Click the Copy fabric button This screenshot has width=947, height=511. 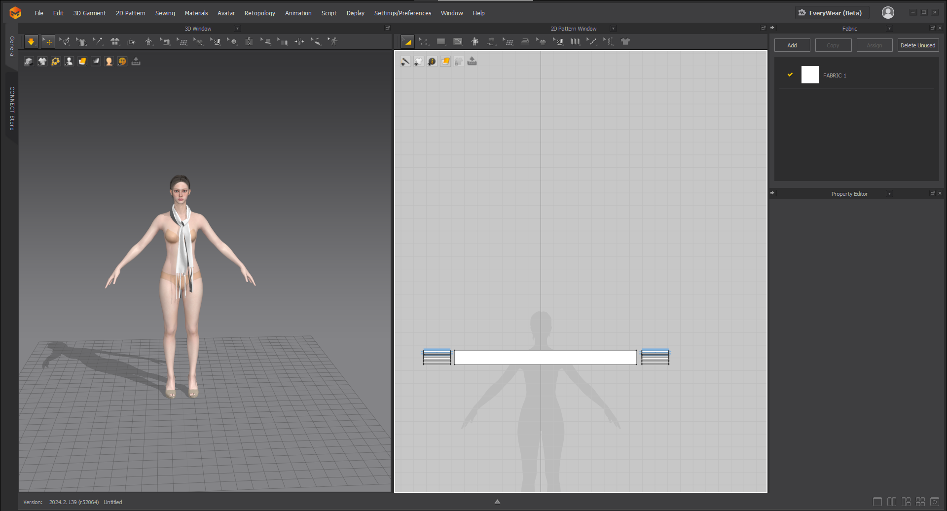833,45
